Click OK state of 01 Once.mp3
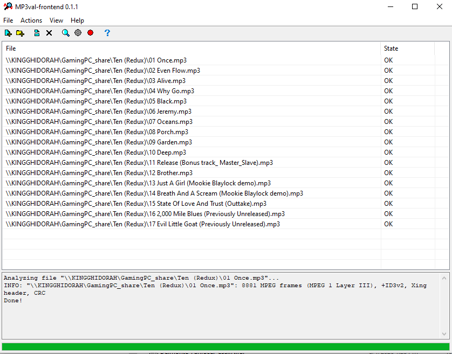 tap(388, 60)
